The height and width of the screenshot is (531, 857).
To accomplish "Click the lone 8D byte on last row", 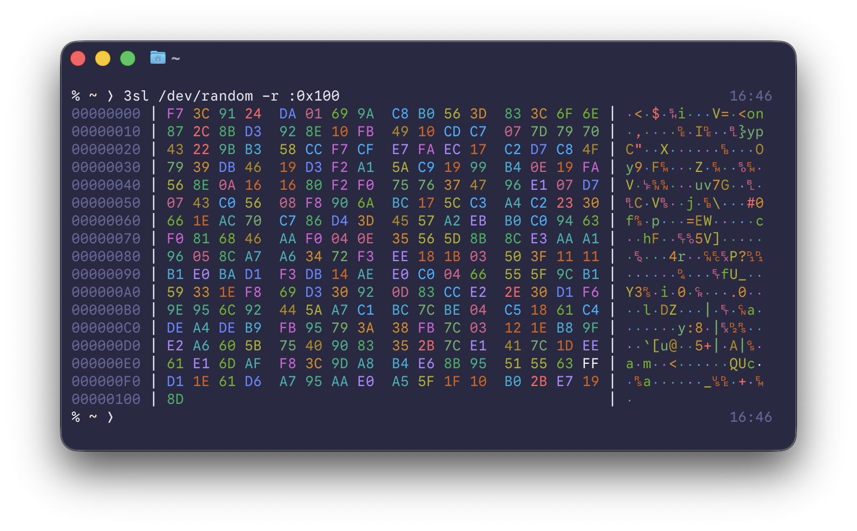I will pyautogui.click(x=175, y=400).
